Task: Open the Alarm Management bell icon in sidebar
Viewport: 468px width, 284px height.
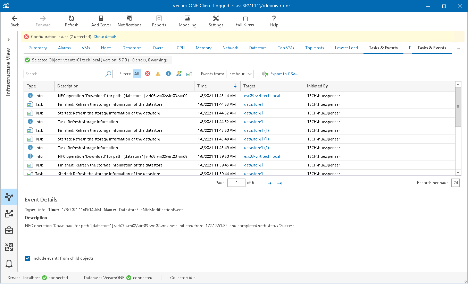Action: pos(9,264)
